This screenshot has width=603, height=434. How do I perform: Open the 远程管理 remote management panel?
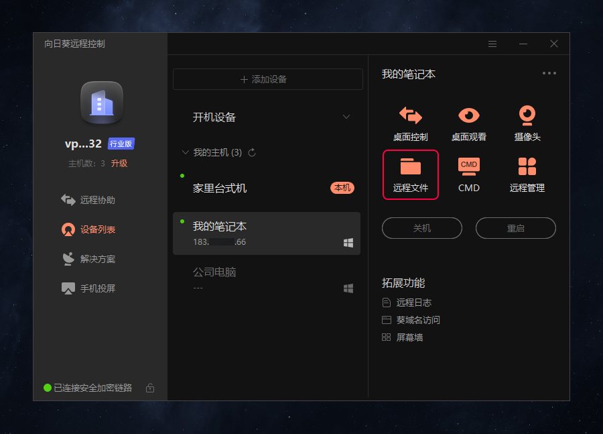click(527, 175)
